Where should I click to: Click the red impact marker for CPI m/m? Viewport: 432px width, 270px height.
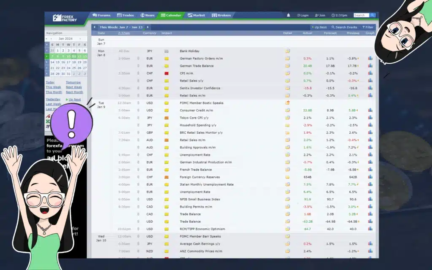coord(166,73)
